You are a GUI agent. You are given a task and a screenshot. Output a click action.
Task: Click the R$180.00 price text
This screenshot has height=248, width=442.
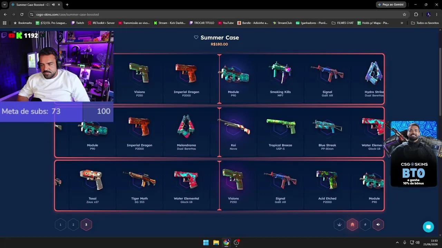pos(219,44)
